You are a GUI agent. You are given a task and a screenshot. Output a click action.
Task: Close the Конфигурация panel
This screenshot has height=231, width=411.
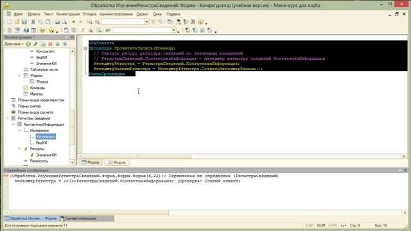[72, 37]
